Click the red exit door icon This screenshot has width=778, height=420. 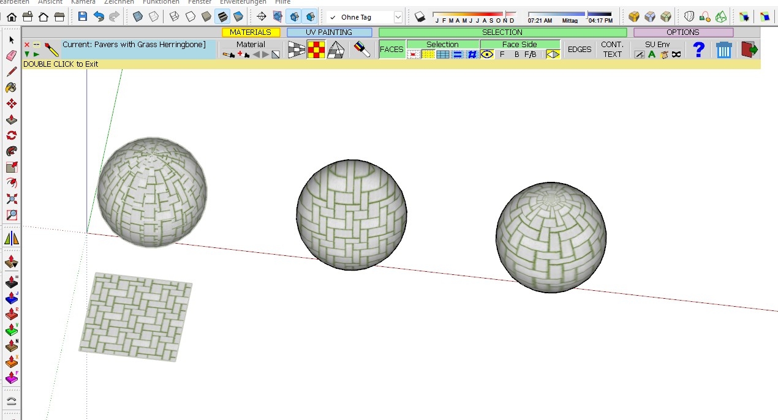pyautogui.click(x=749, y=50)
